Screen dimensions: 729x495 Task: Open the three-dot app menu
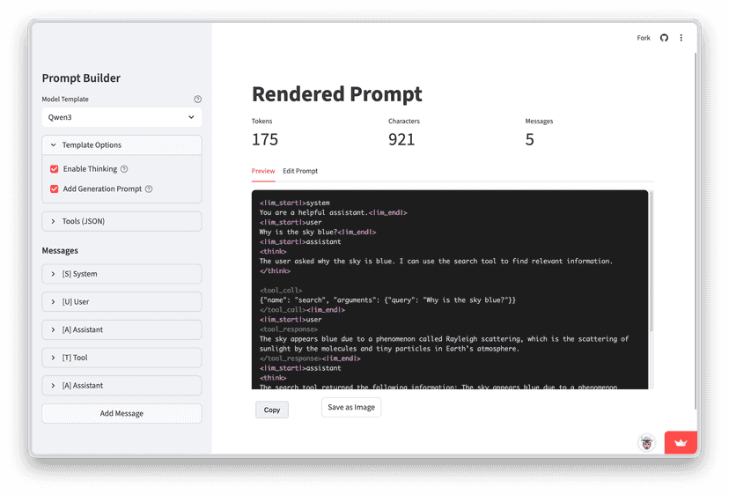(681, 38)
